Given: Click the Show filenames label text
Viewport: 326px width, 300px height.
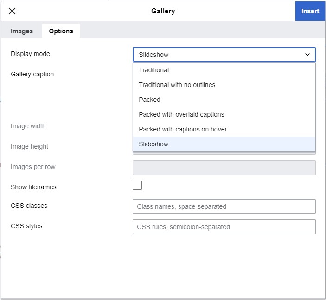Looking at the screenshot, I should (33, 187).
